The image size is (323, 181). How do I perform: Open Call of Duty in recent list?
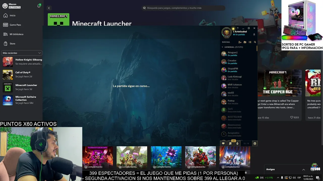coord(22,74)
